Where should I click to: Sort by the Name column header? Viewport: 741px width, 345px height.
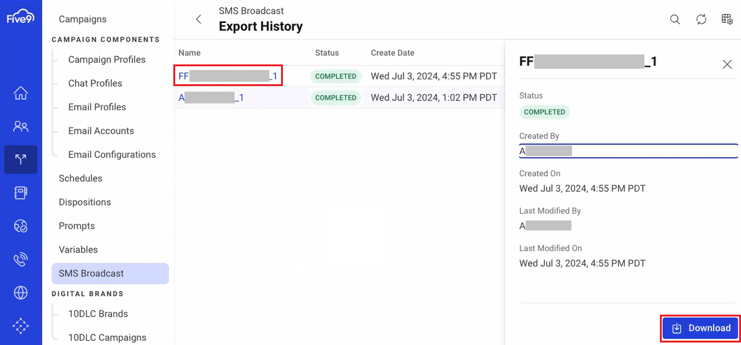(189, 53)
